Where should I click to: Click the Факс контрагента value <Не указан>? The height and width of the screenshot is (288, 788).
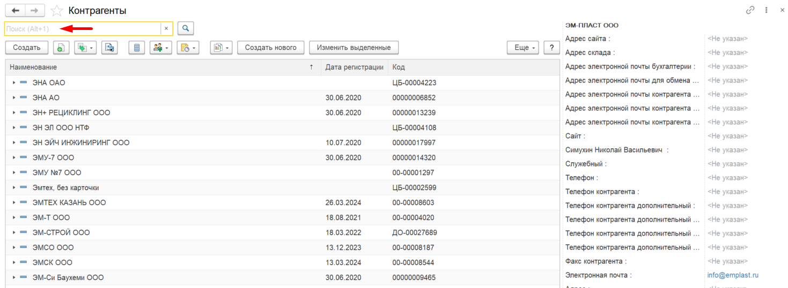coord(727,261)
